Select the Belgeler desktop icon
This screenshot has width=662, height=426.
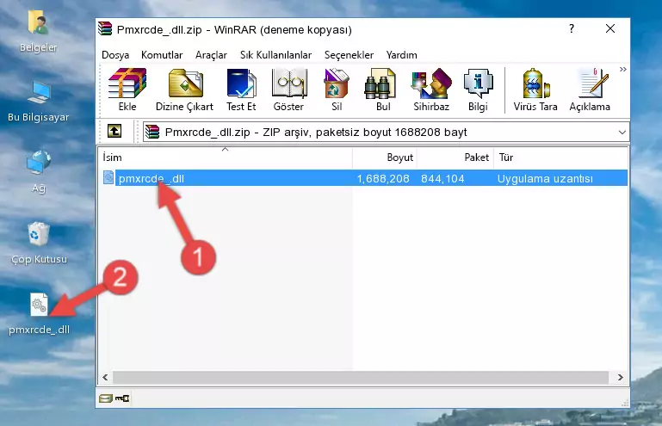click(x=39, y=32)
